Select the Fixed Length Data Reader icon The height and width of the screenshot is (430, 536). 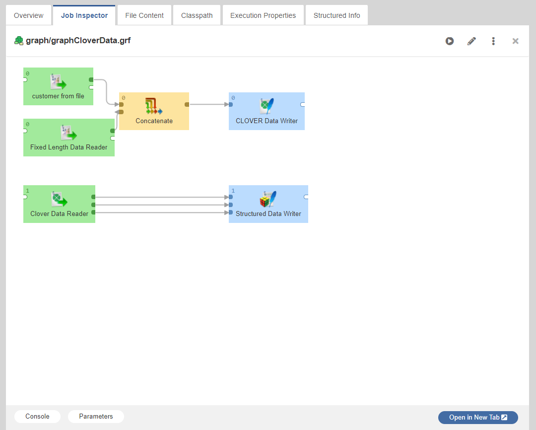tap(68, 133)
